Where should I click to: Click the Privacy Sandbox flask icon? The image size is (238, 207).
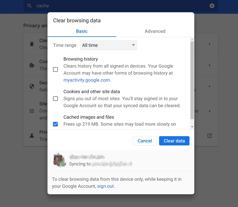pos(31,135)
